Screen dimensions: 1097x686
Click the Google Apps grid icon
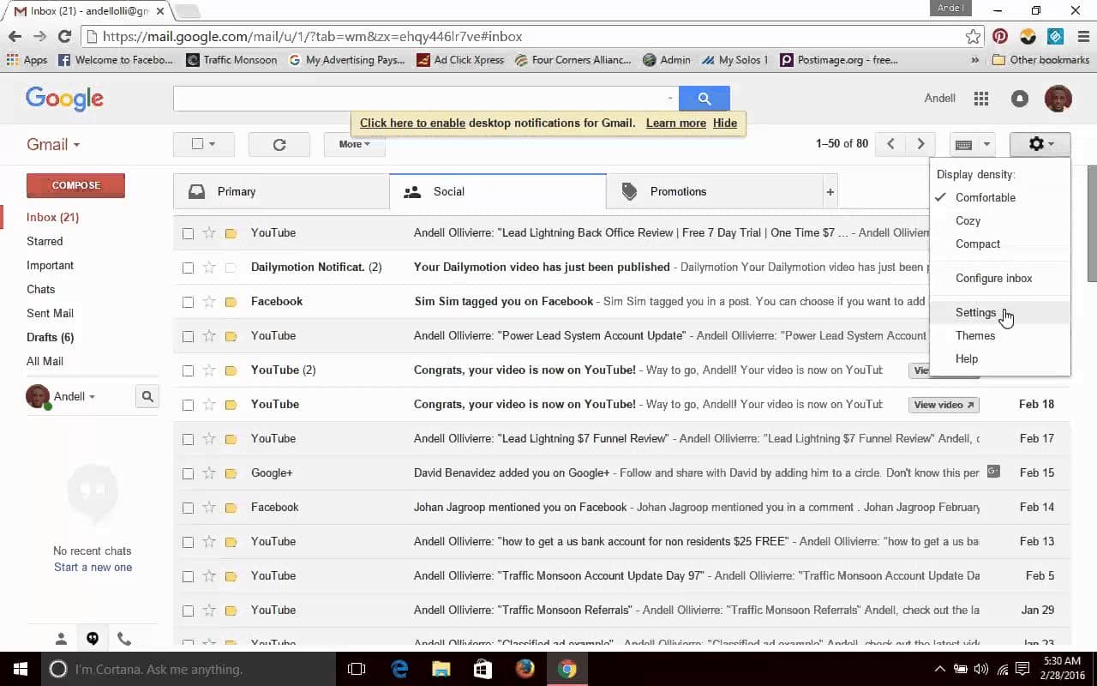click(981, 99)
